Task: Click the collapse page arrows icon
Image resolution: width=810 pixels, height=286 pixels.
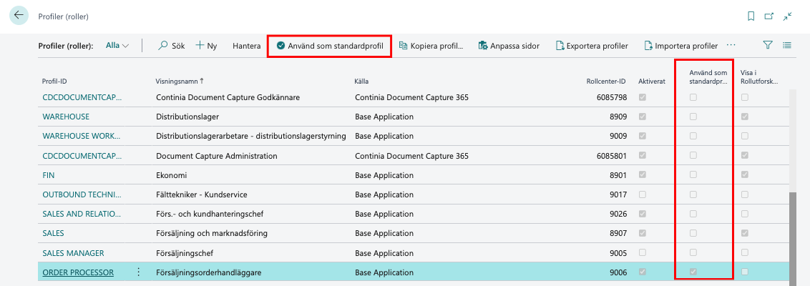Action: [x=788, y=16]
